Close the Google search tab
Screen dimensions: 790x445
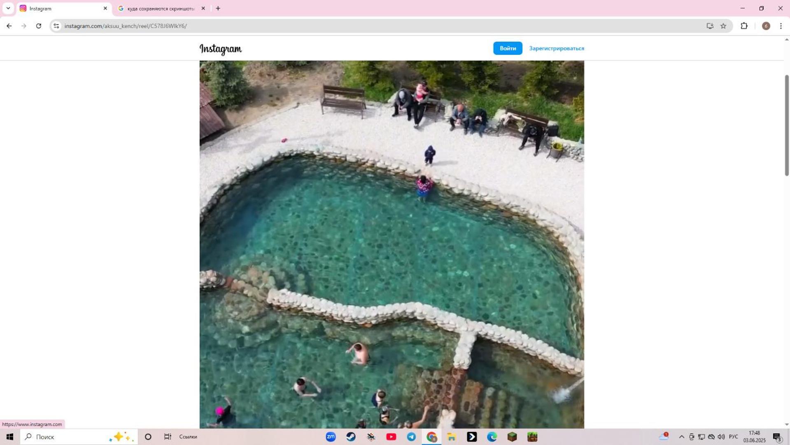pos(203,8)
